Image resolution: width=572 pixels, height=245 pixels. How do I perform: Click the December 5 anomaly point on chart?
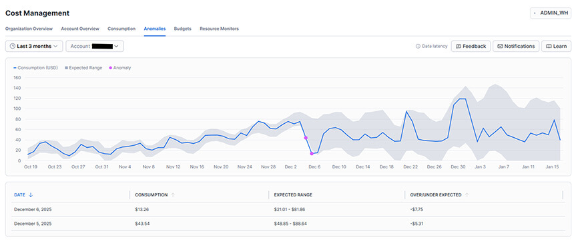306,138
